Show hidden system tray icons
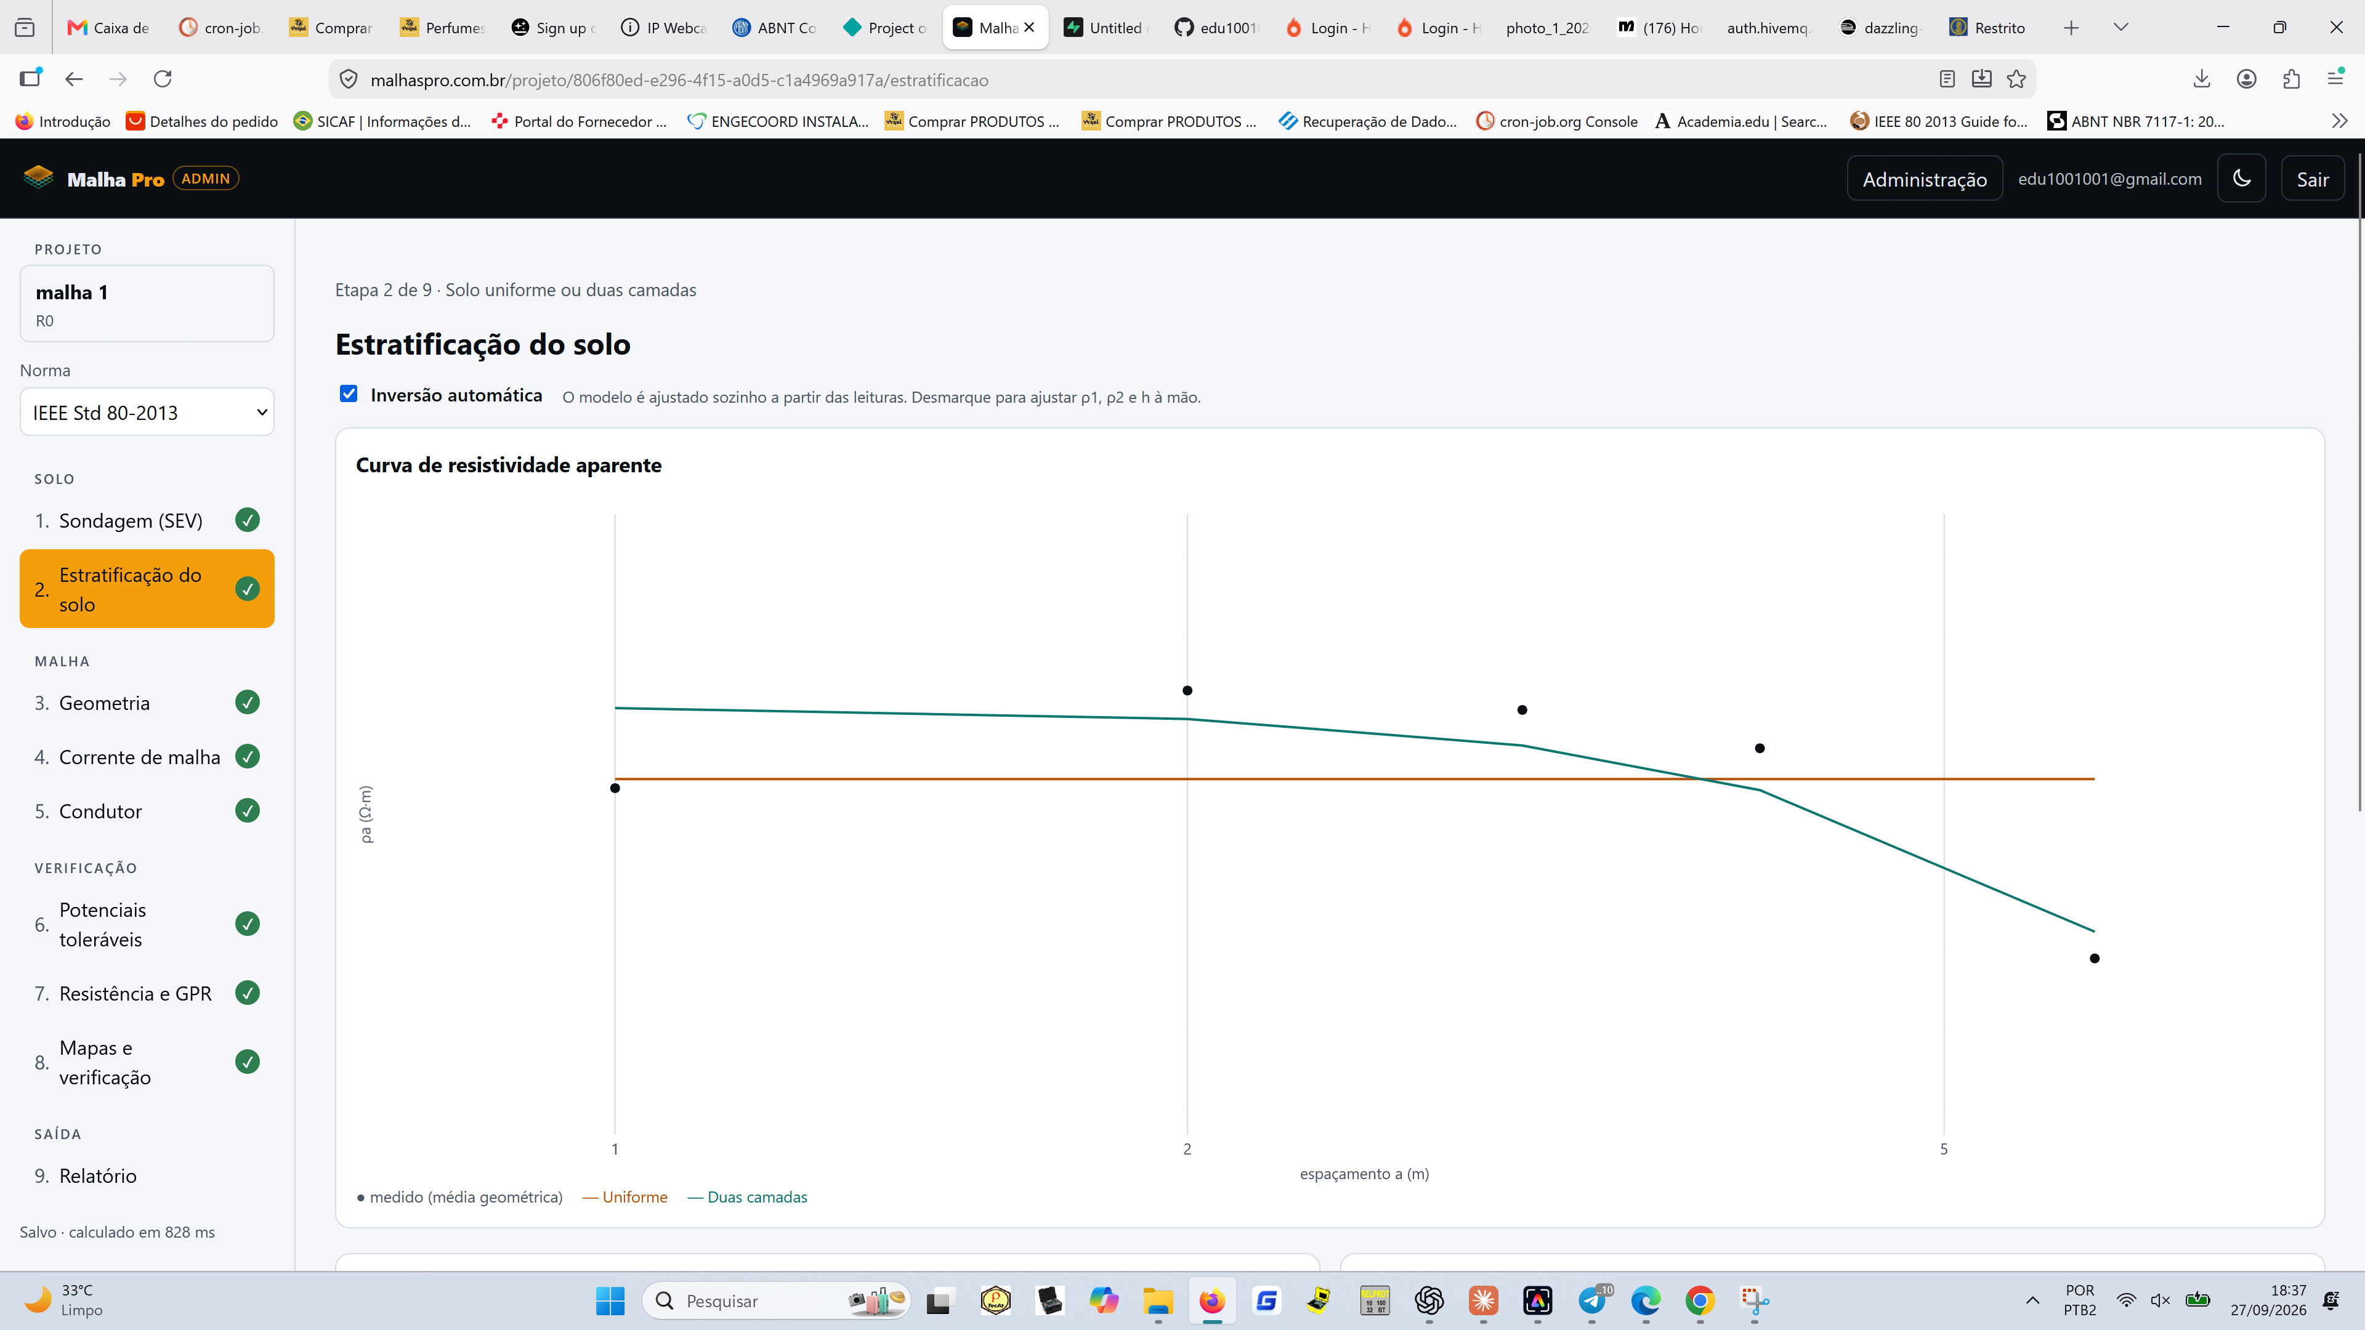Viewport: 2365px width, 1330px height. (2032, 1300)
